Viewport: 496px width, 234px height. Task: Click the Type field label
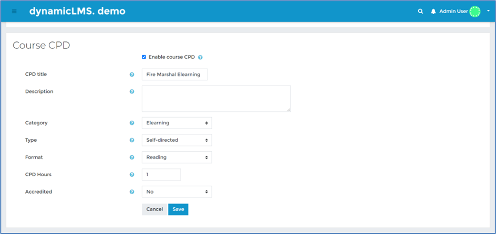click(x=31, y=140)
